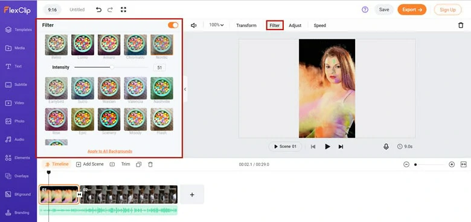
Task: Switch to the Adjust tab
Action: coord(295,25)
